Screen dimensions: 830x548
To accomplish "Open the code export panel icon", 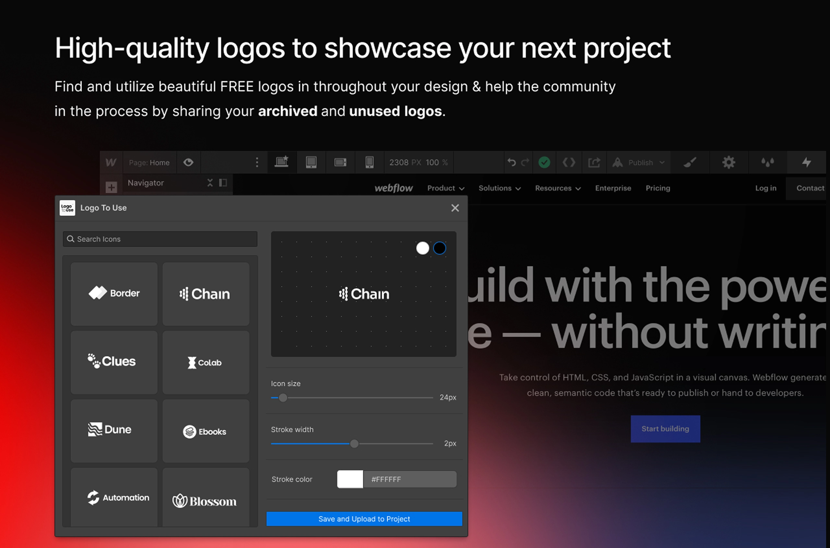I will coord(569,162).
